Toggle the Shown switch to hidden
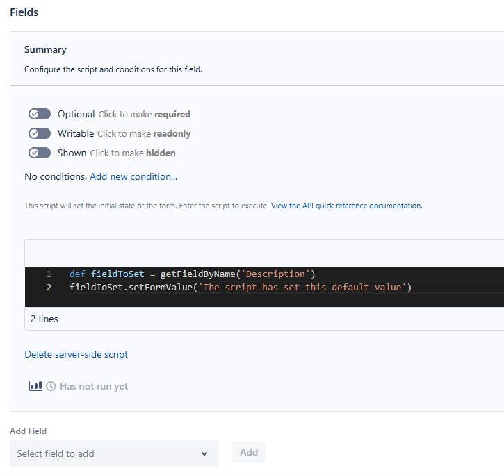The image size is (504, 475). (40, 153)
